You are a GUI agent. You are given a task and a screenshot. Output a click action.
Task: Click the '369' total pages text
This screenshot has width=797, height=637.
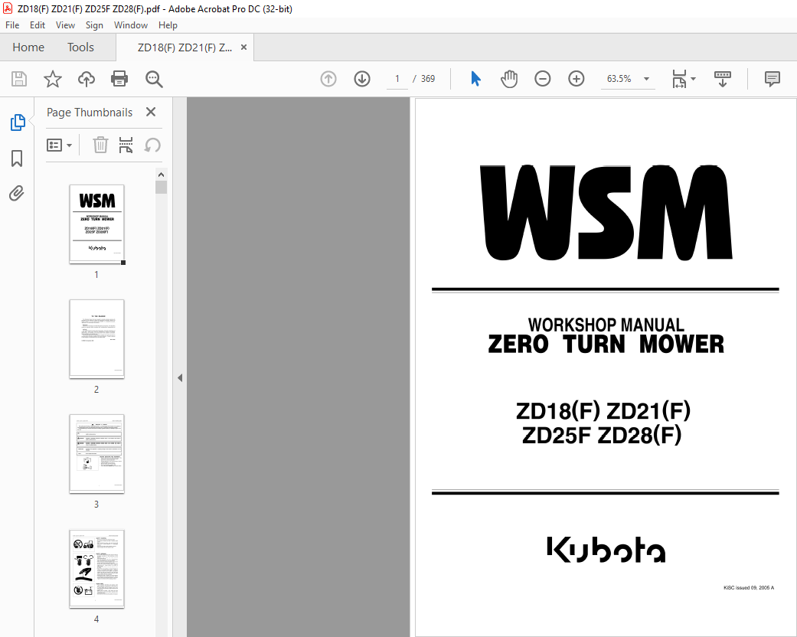(x=428, y=79)
